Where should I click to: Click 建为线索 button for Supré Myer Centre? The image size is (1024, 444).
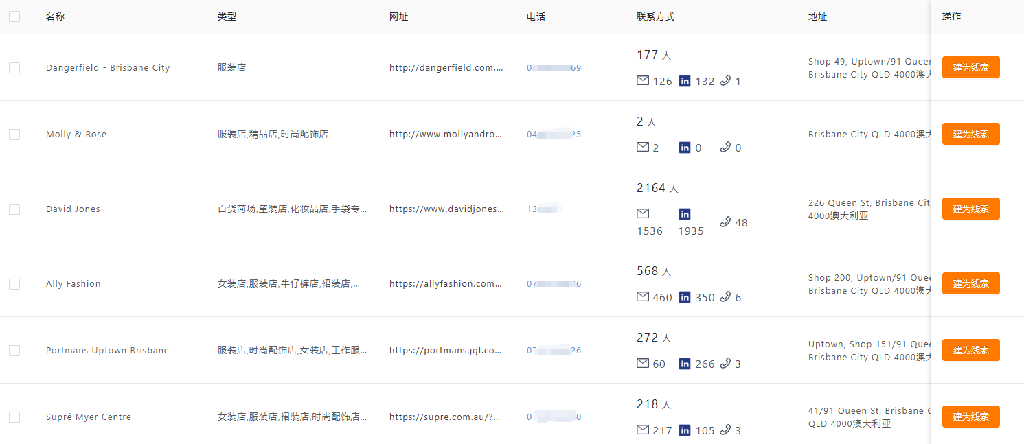[x=970, y=417]
